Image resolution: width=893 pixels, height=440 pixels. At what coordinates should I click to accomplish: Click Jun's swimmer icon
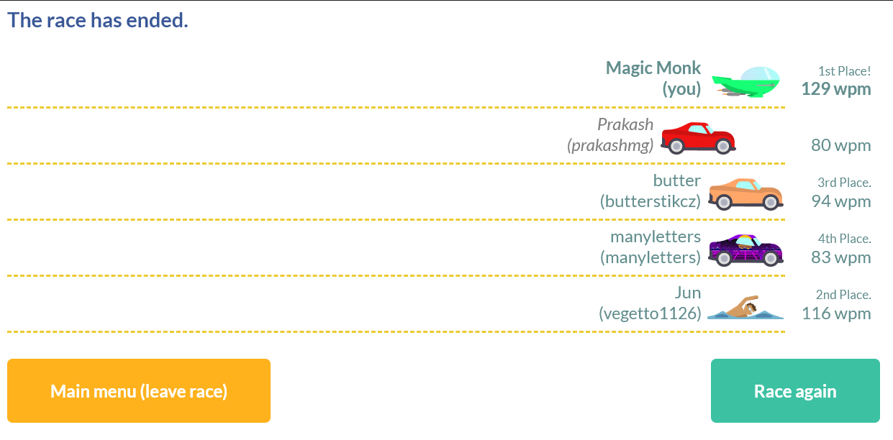[745, 307]
